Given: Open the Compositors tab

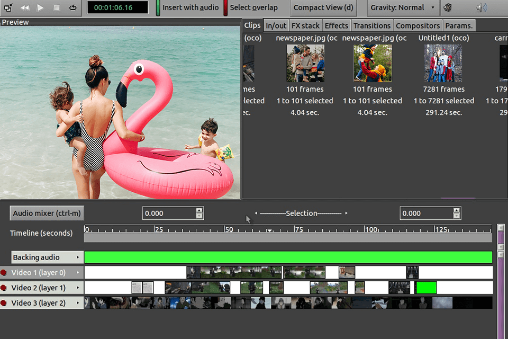Looking at the screenshot, I should (x=418, y=25).
